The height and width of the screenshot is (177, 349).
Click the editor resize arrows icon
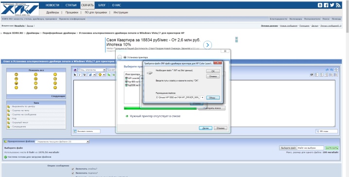point(336,70)
